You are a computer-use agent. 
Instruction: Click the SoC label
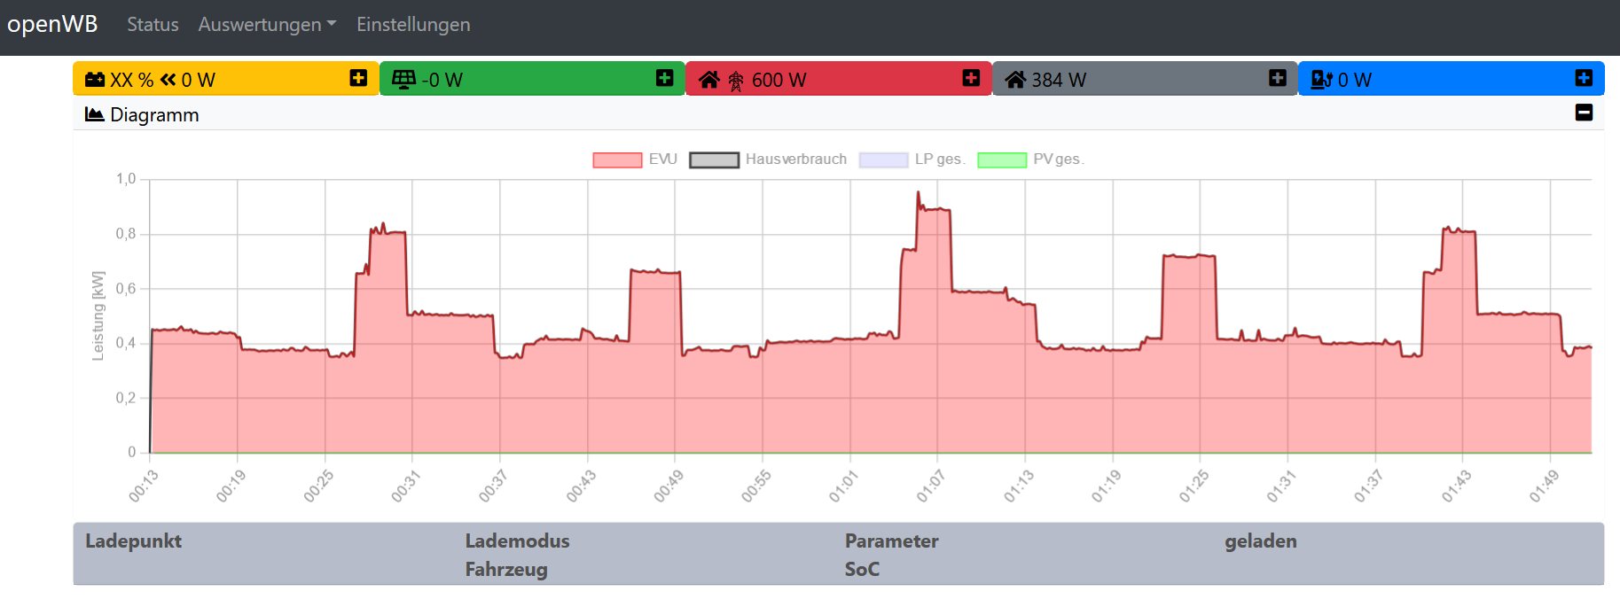point(862,569)
